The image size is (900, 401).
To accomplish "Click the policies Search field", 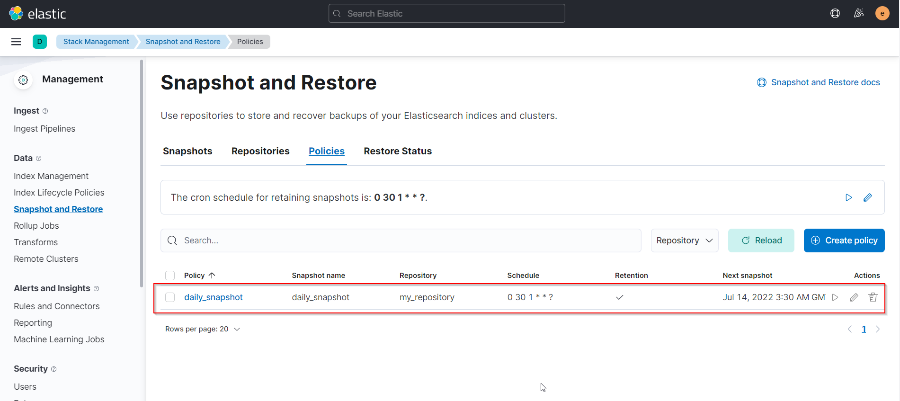I will pyautogui.click(x=401, y=241).
